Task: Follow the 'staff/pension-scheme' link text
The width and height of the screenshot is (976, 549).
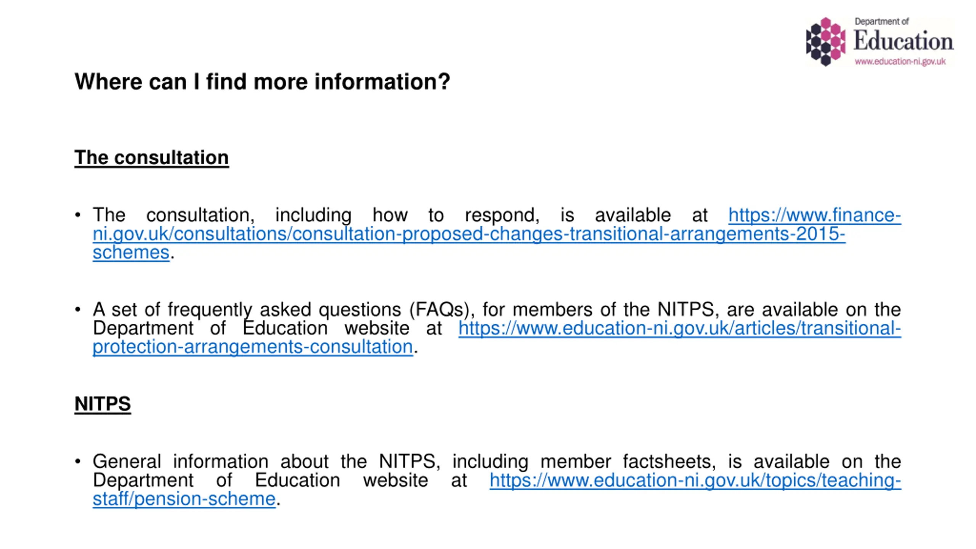Action: (184, 499)
